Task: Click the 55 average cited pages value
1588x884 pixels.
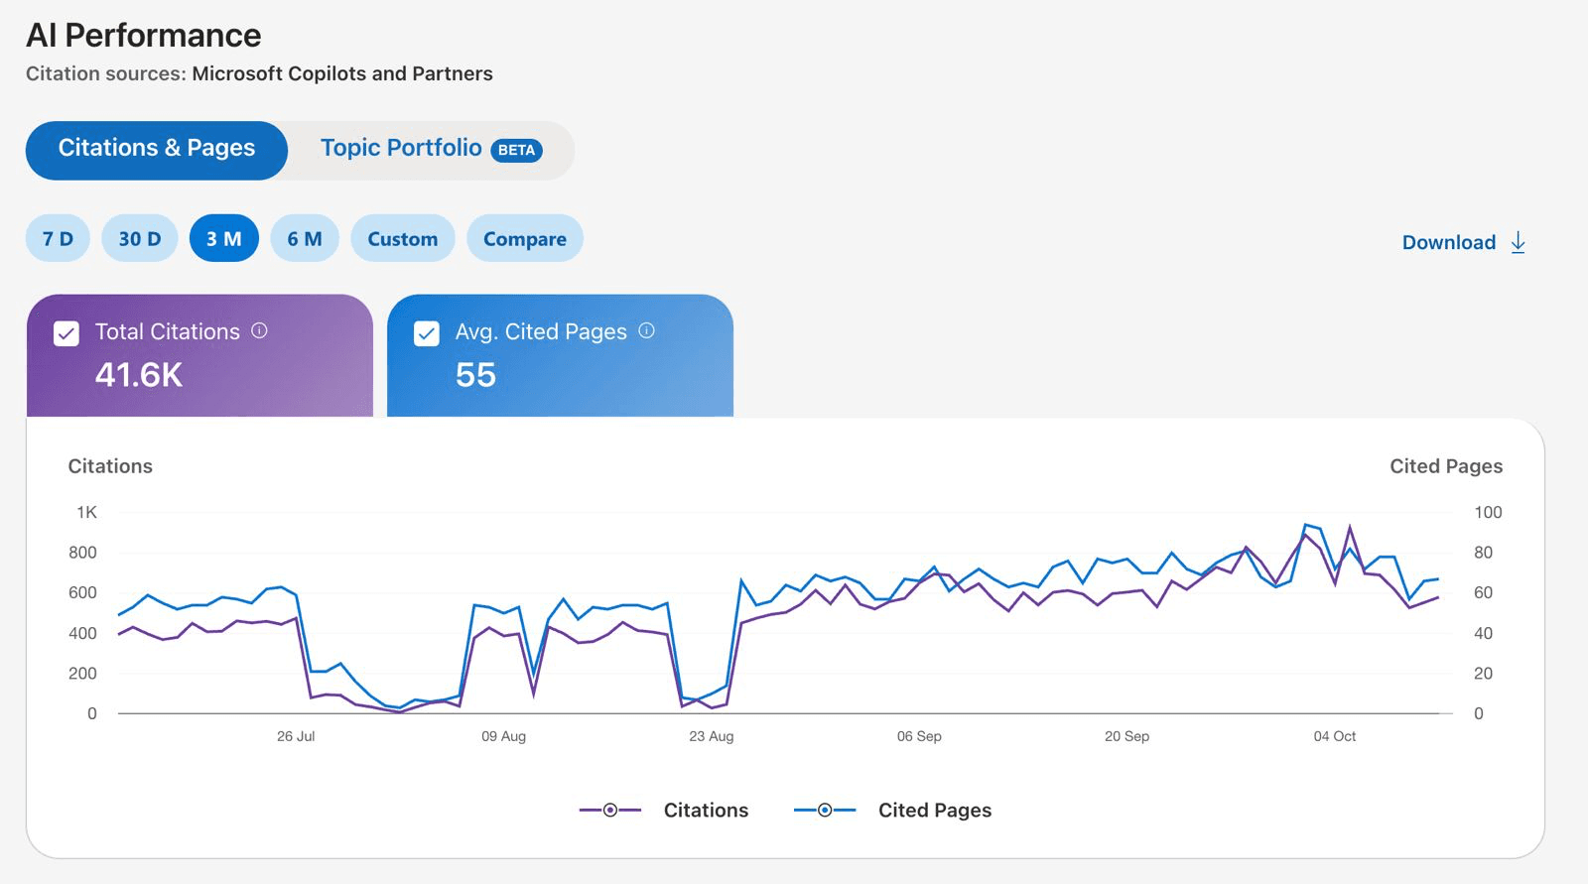Action: tap(475, 375)
